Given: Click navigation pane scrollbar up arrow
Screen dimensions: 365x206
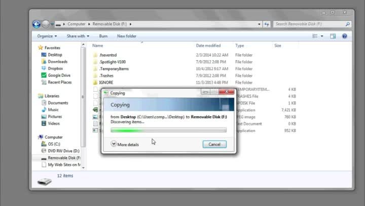Looking at the screenshot, I should coord(83,44).
